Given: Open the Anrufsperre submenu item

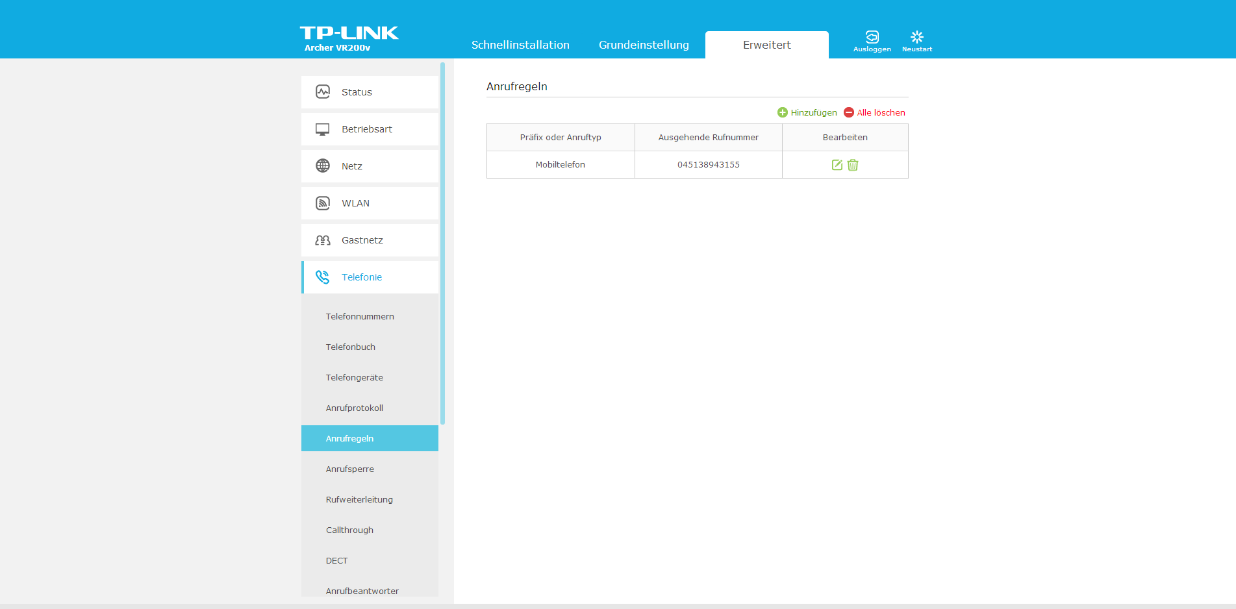Looking at the screenshot, I should point(350,469).
